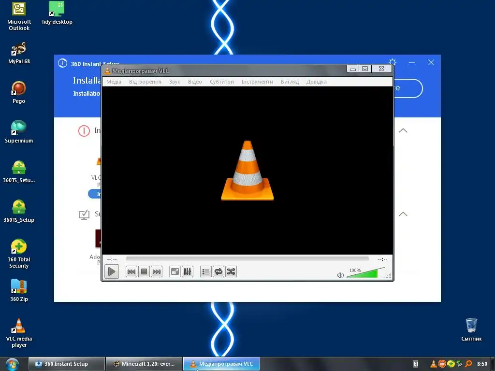The height and width of the screenshot is (371, 495).
Task: Click VLC previous media button
Action: 131,271
